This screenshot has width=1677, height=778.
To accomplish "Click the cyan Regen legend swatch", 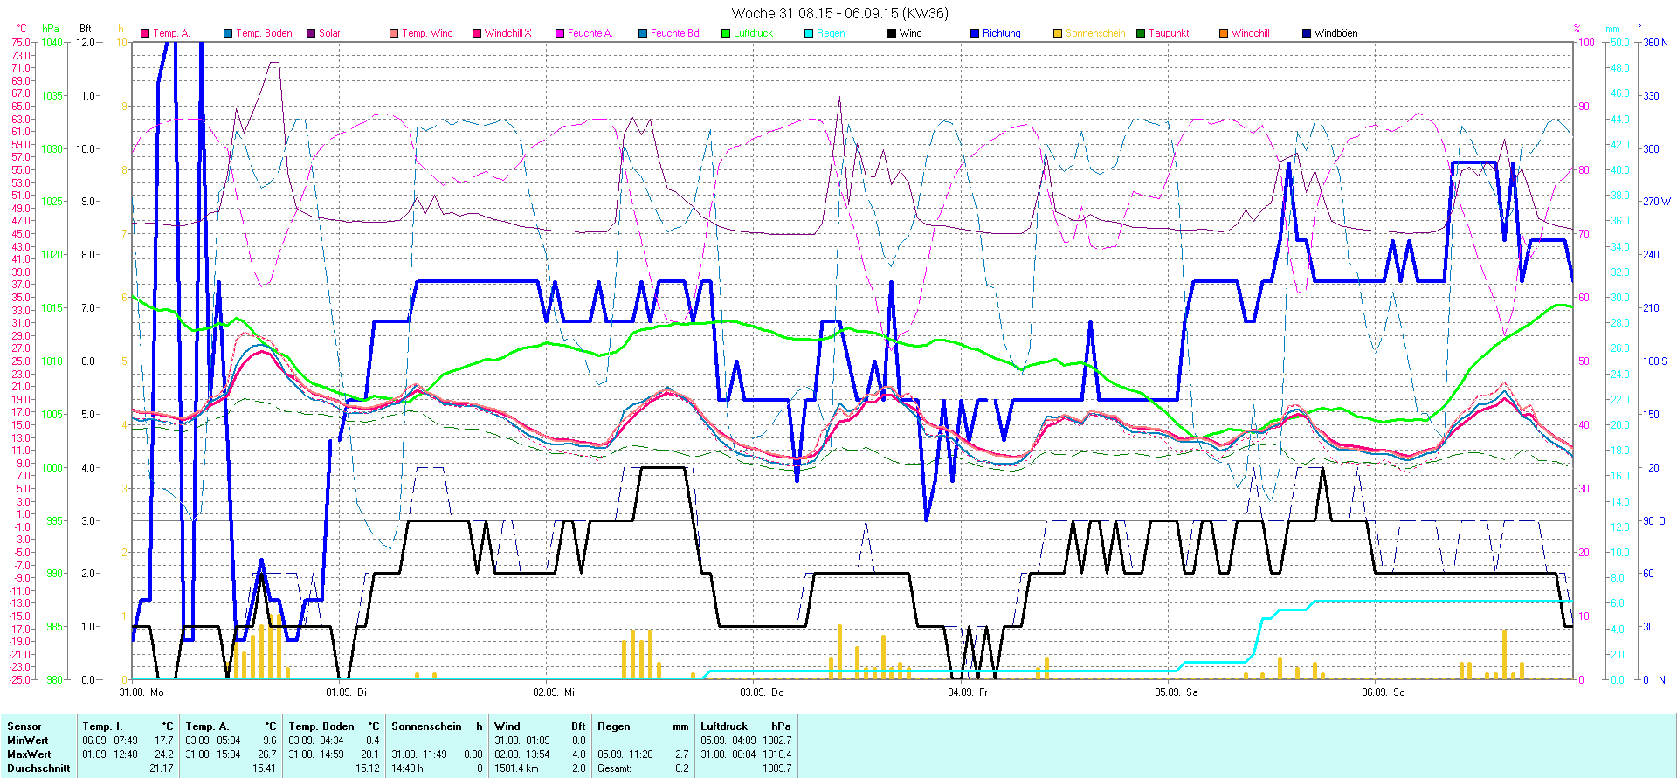I will pos(809,33).
